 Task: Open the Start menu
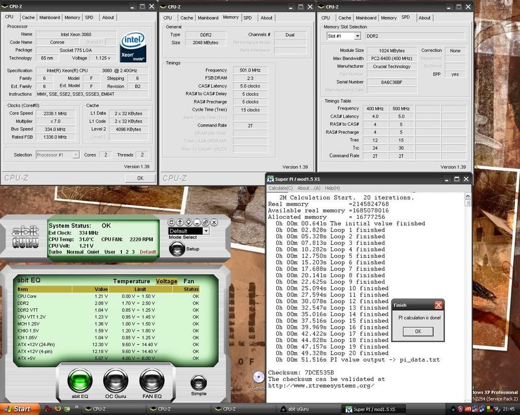(x=20, y=409)
